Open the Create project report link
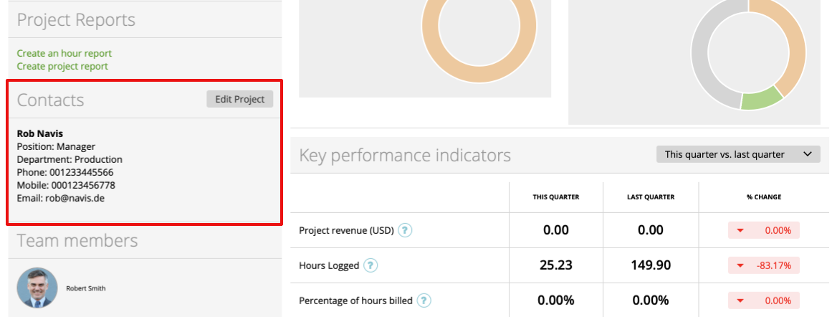 point(62,67)
